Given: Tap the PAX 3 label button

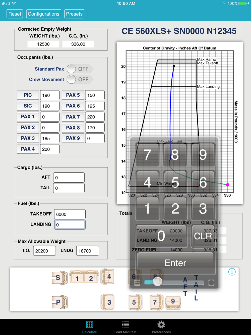Looking at the screenshot, I should pos(28,138).
